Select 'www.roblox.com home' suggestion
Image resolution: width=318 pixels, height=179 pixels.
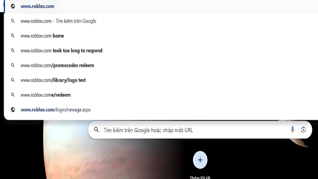point(161,36)
